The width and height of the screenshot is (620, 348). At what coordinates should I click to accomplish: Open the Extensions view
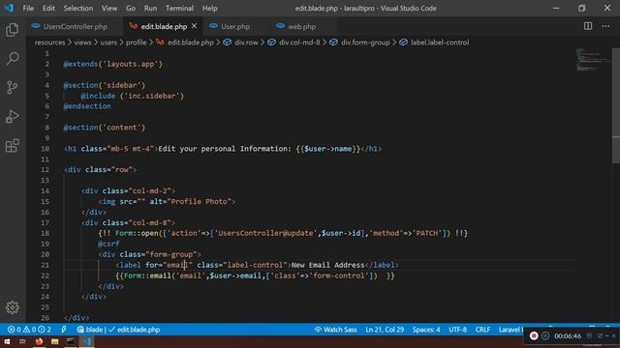[x=13, y=146]
